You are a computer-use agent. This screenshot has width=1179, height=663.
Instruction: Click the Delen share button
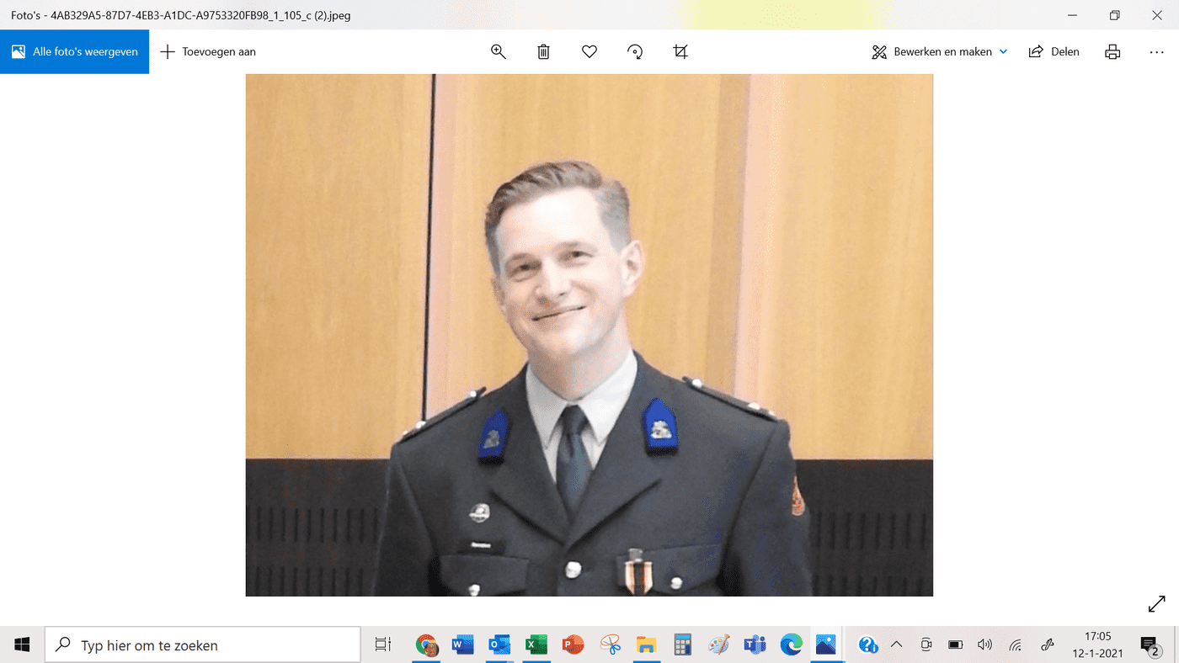[x=1054, y=52]
